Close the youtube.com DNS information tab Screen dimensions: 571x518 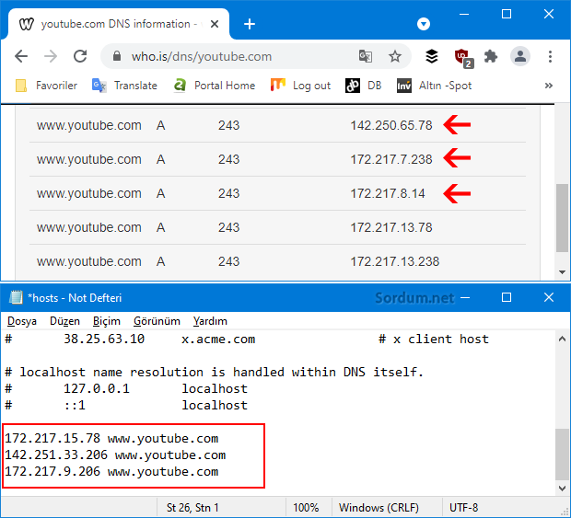pos(215,24)
